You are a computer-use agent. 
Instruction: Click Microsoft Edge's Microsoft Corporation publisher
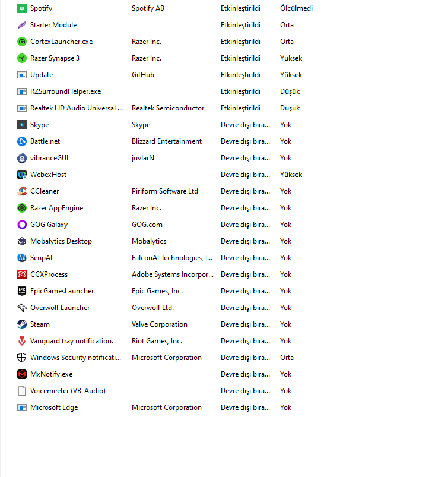click(167, 407)
